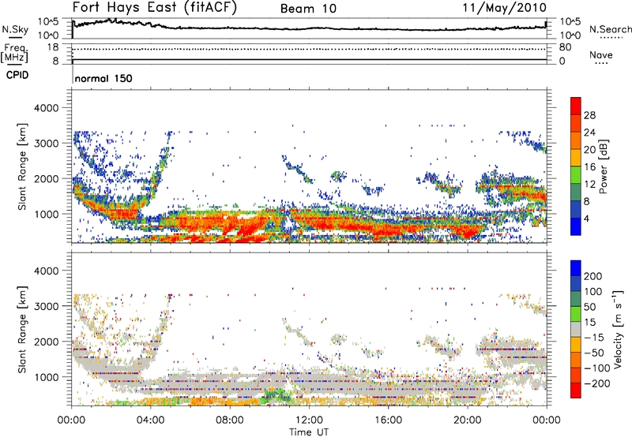
Task: Click the gray segment of the Velocity colorbar
Action: click(576, 329)
